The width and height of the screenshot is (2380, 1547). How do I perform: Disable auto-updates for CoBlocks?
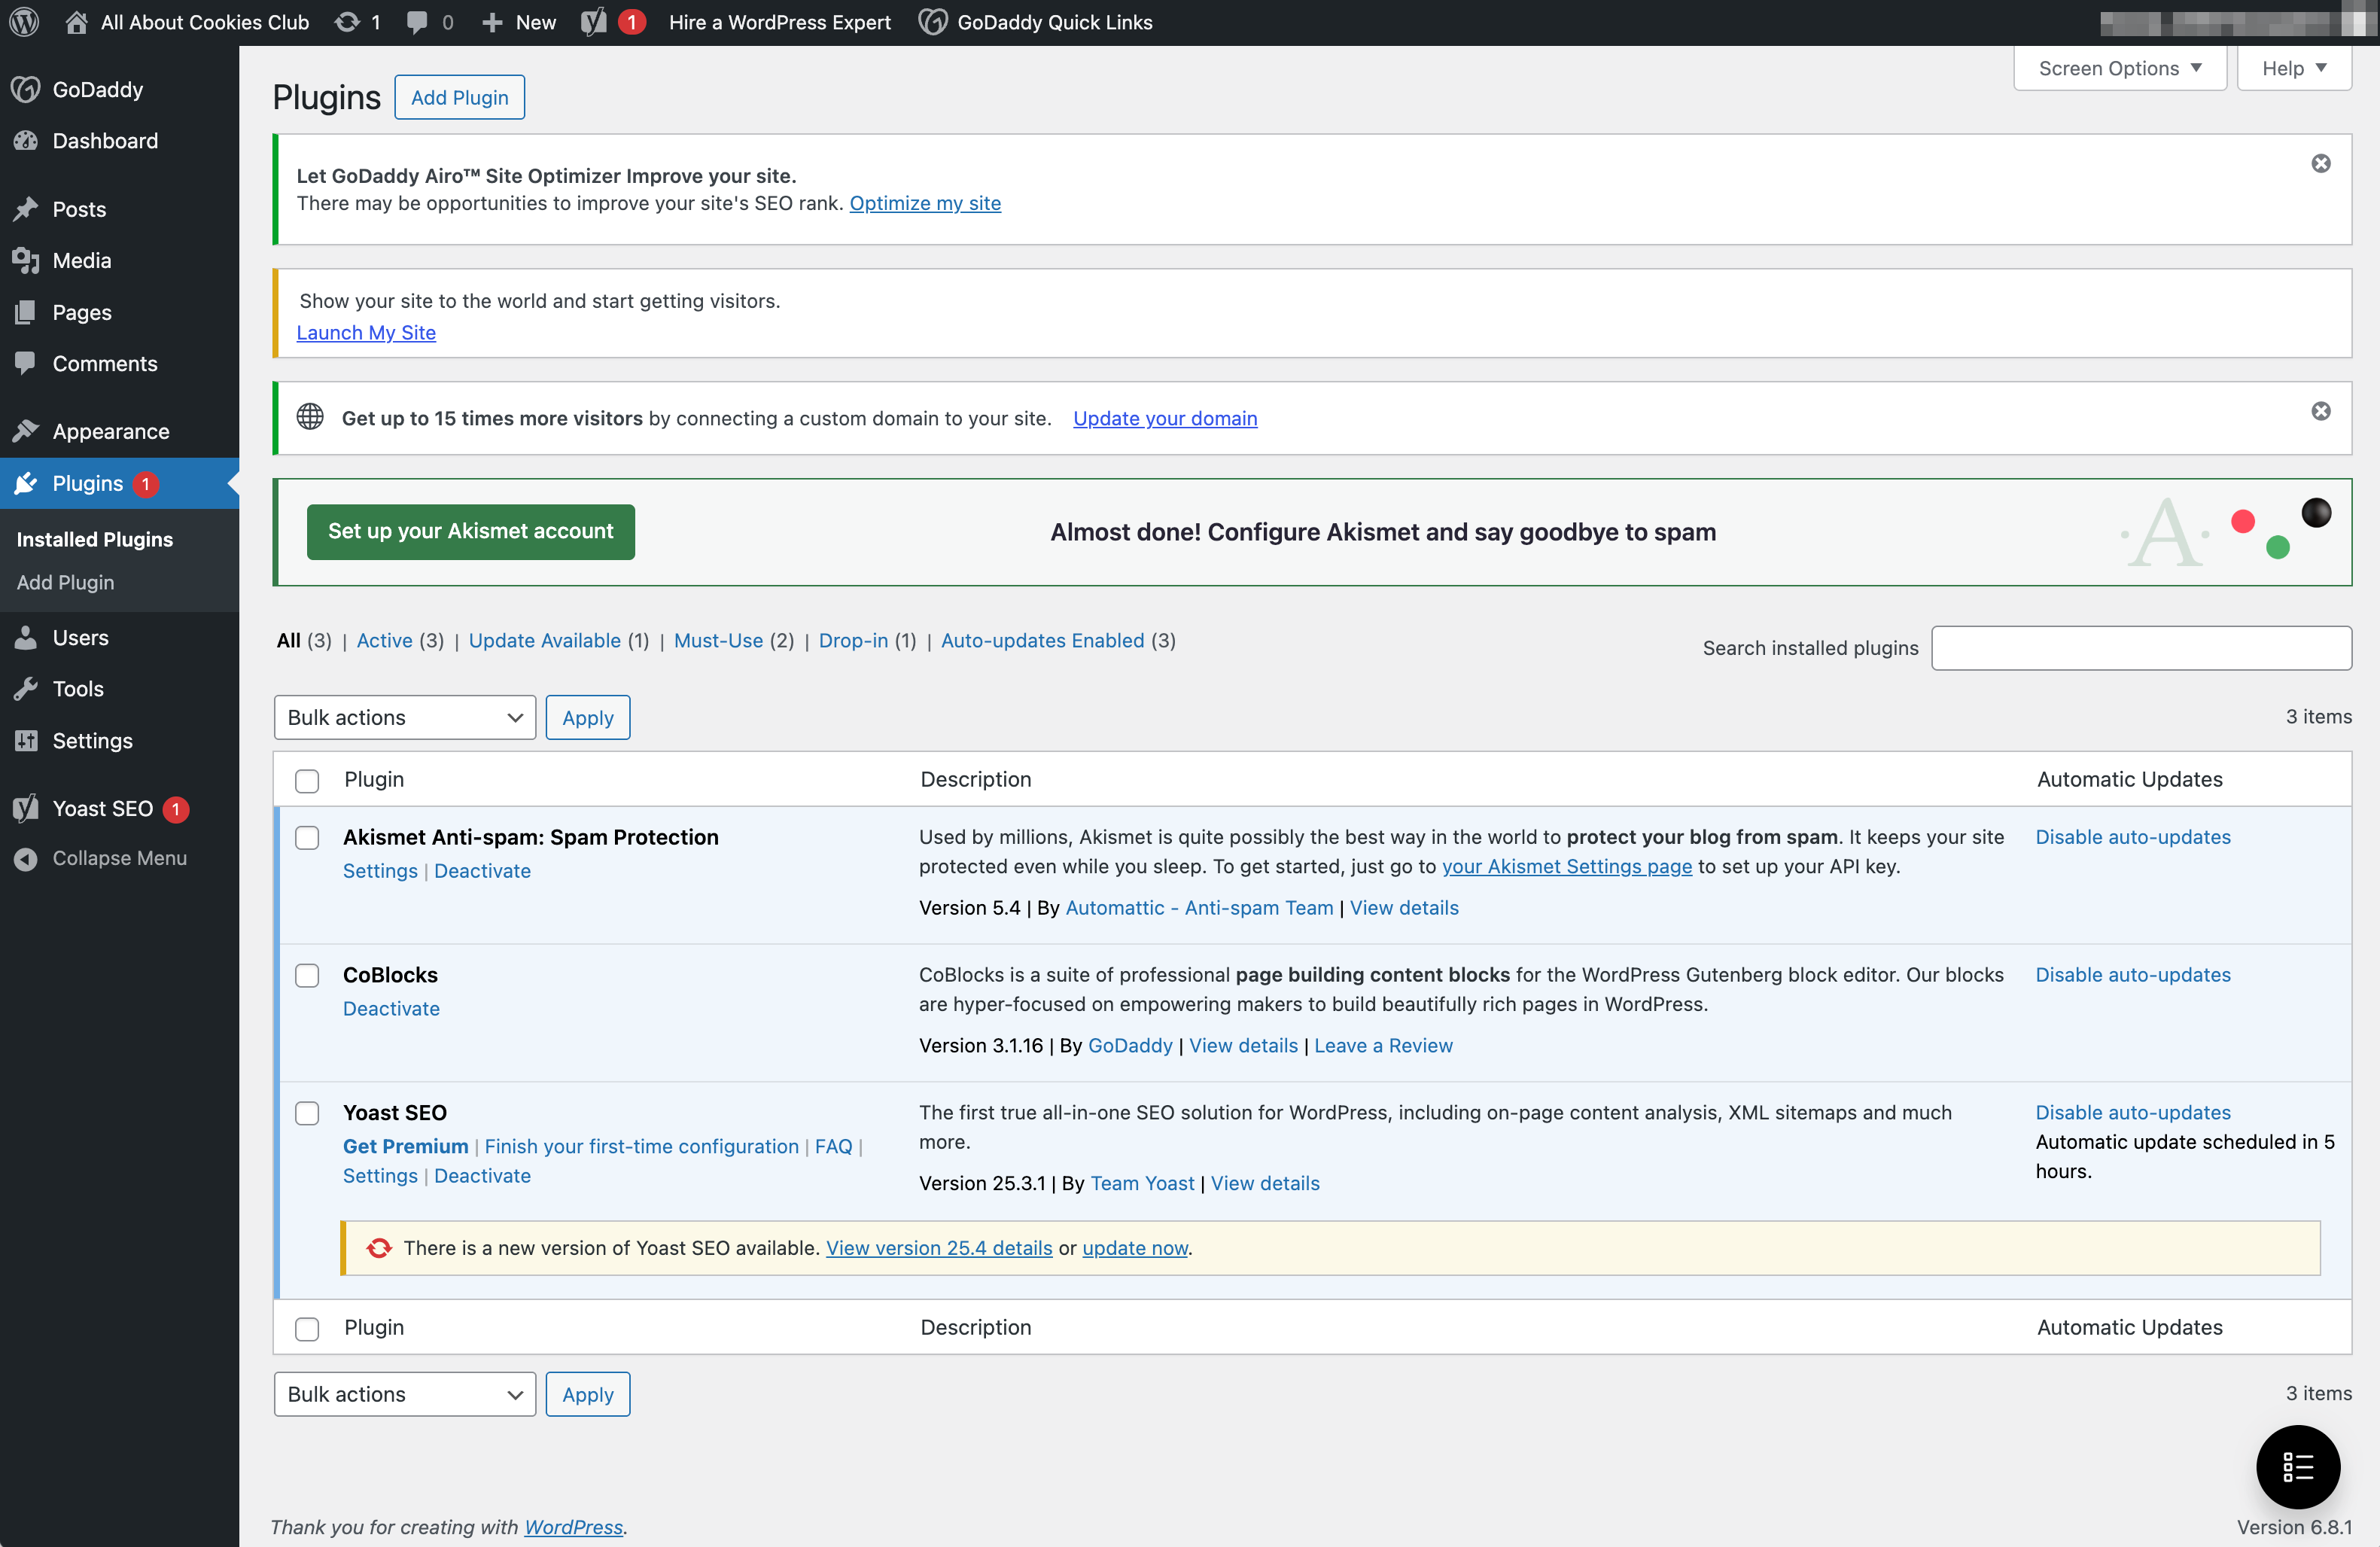pyautogui.click(x=2133, y=974)
